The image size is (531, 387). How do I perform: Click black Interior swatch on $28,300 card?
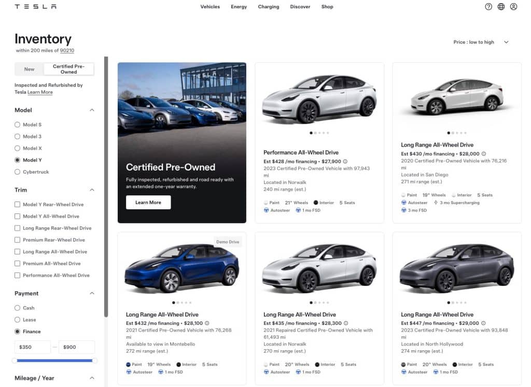coord(317,364)
